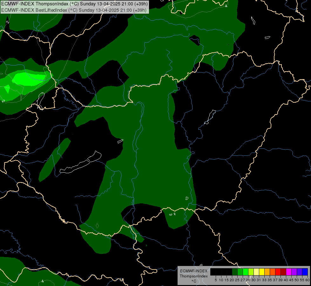Click the legend tick value 40
311x286 pixels.
click(286, 280)
